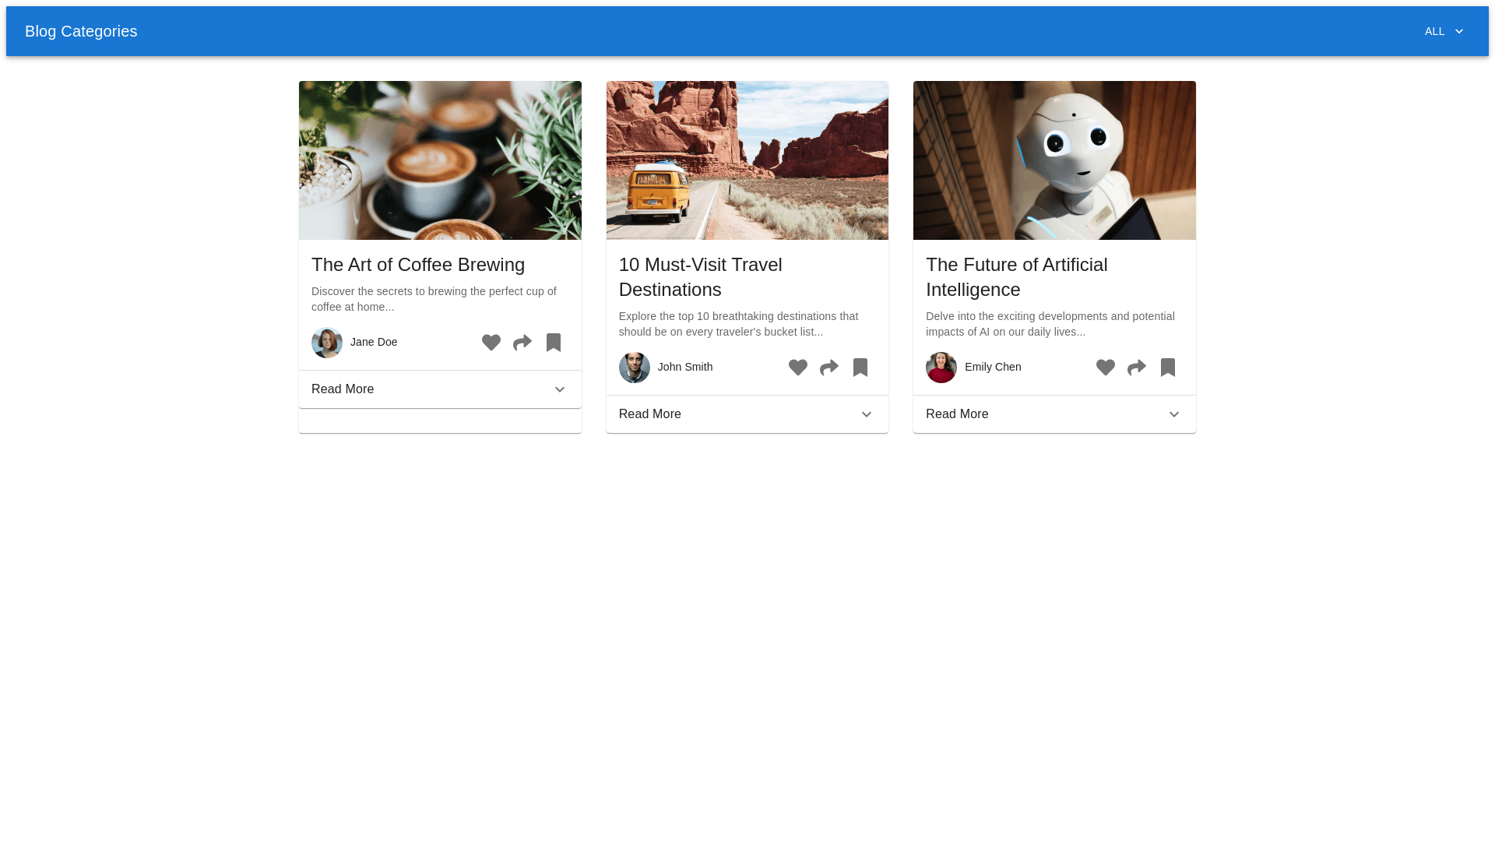The height and width of the screenshot is (841, 1495).
Task: Open the yellow van desert image
Action: click(x=747, y=160)
